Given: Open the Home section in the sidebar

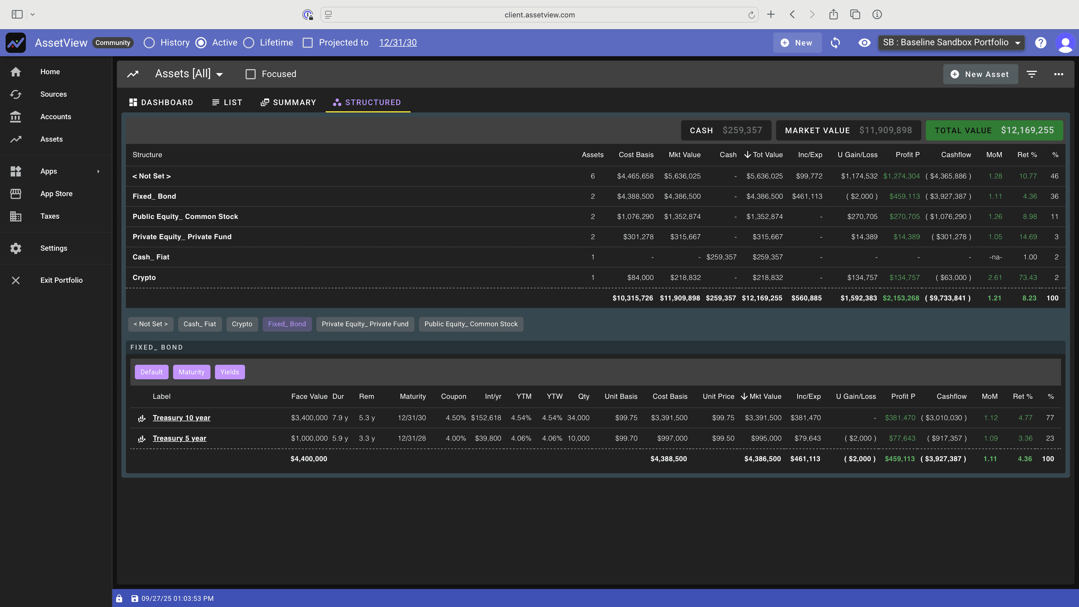Looking at the screenshot, I should click(50, 71).
